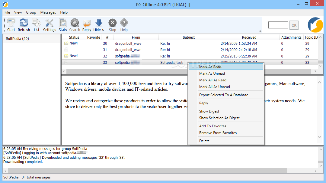
Task: Choose Add To Favorites
Action: [x=226, y=126]
